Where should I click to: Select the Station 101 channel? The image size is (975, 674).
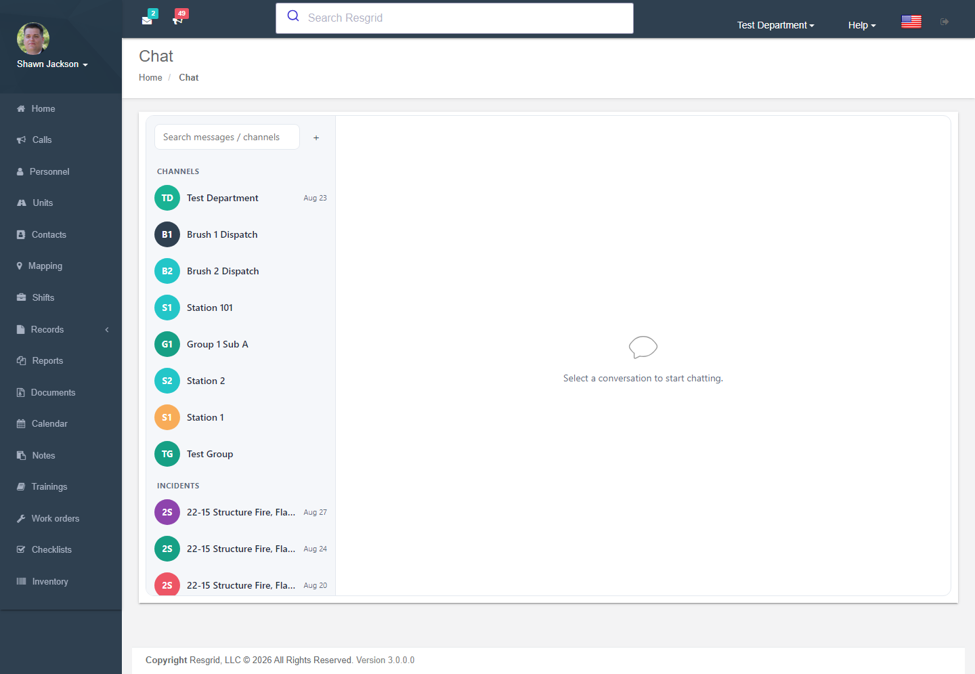[x=241, y=308]
